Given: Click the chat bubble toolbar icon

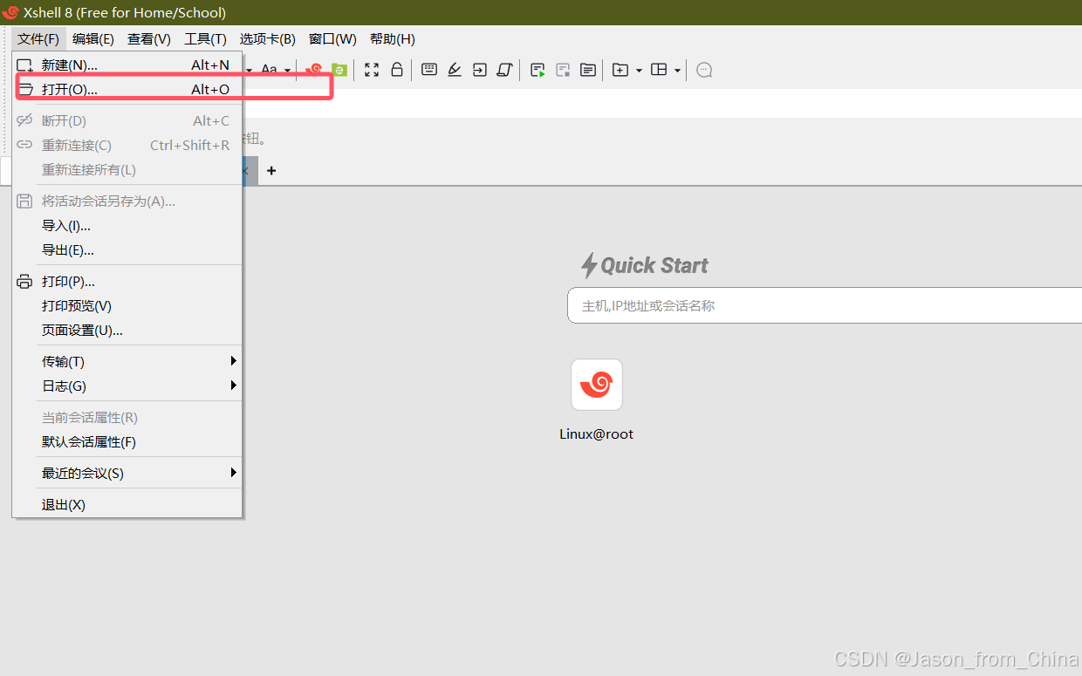Looking at the screenshot, I should 705,70.
